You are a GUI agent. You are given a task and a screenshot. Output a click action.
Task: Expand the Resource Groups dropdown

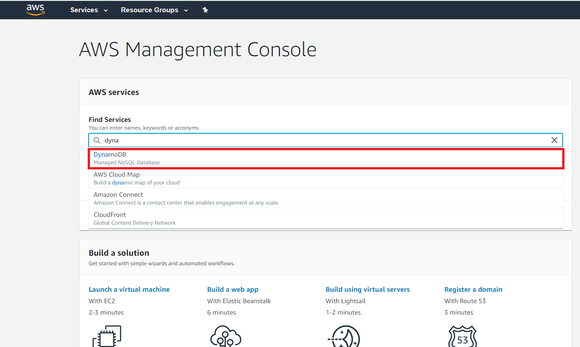point(154,10)
